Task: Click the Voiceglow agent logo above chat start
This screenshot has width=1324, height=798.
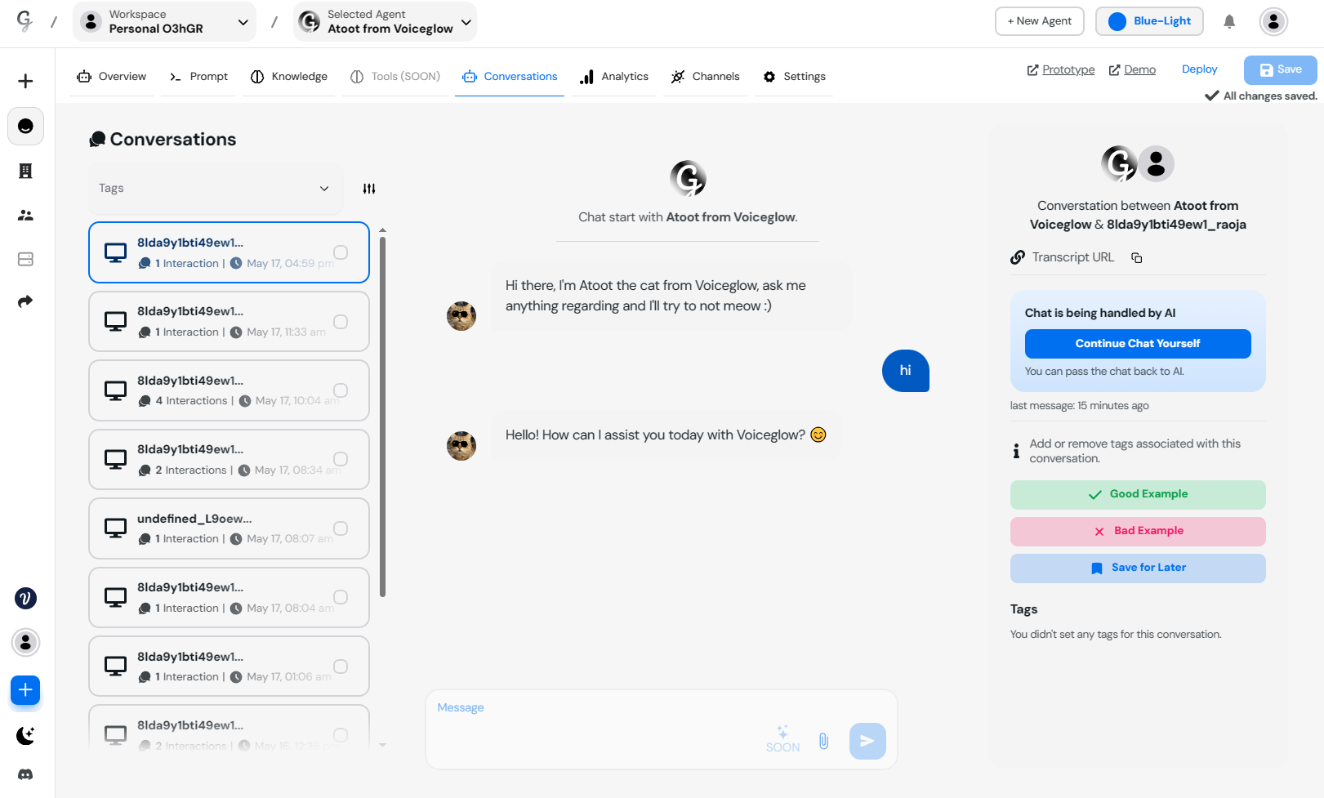Action: (x=688, y=178)
